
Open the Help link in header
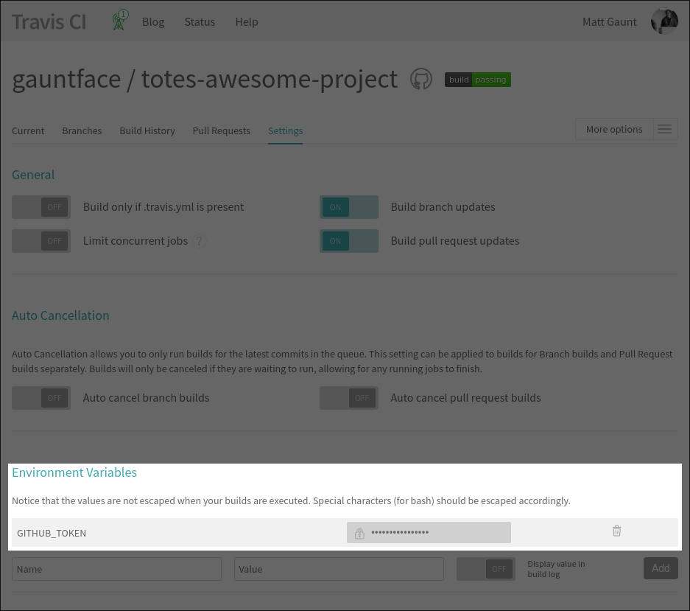coord(247,21)
